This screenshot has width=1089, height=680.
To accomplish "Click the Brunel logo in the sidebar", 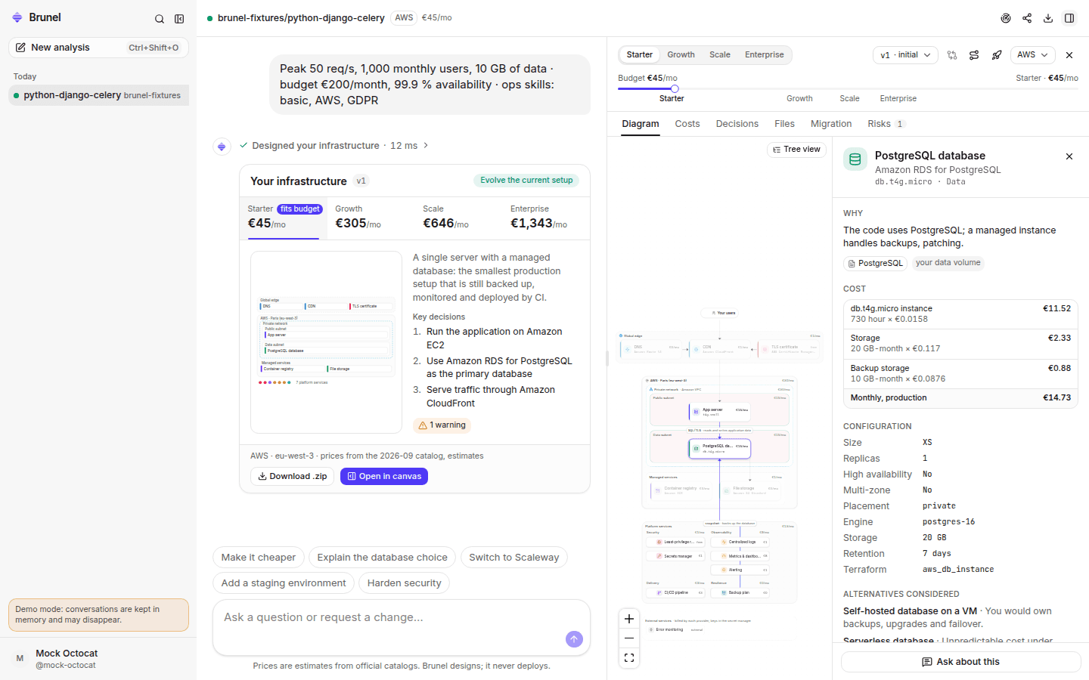I will click(17, 17).
